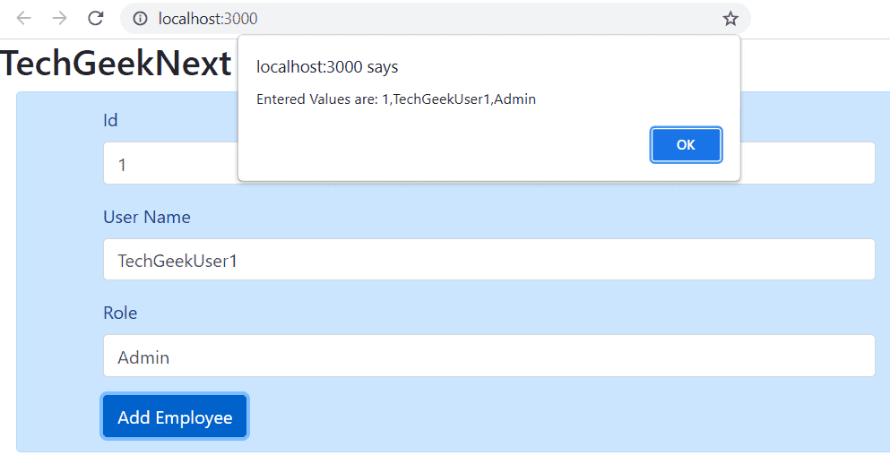
Task: Click empty space of the address bar
Action: (482, 19)
